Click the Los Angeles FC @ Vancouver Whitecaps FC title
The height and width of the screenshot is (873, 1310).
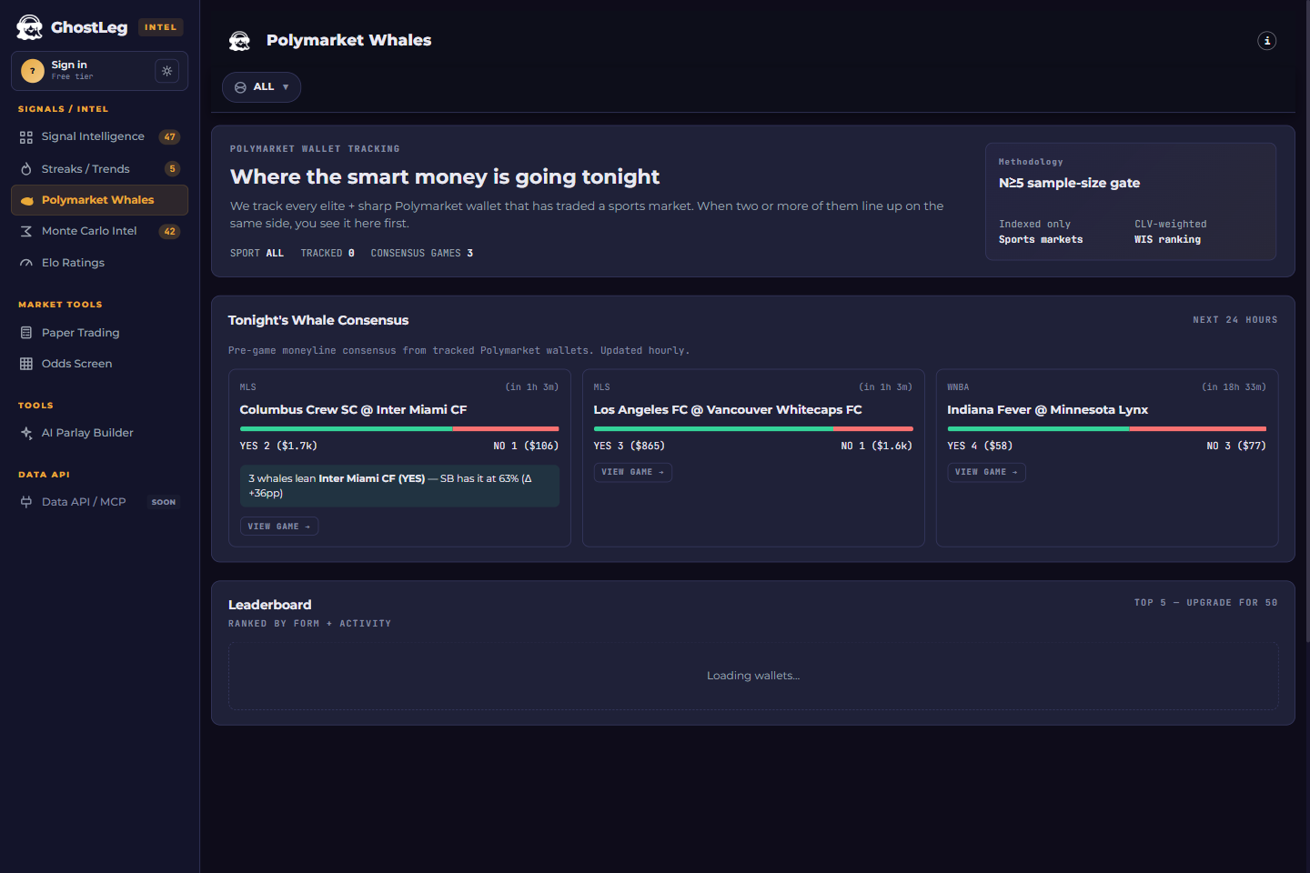728,410
